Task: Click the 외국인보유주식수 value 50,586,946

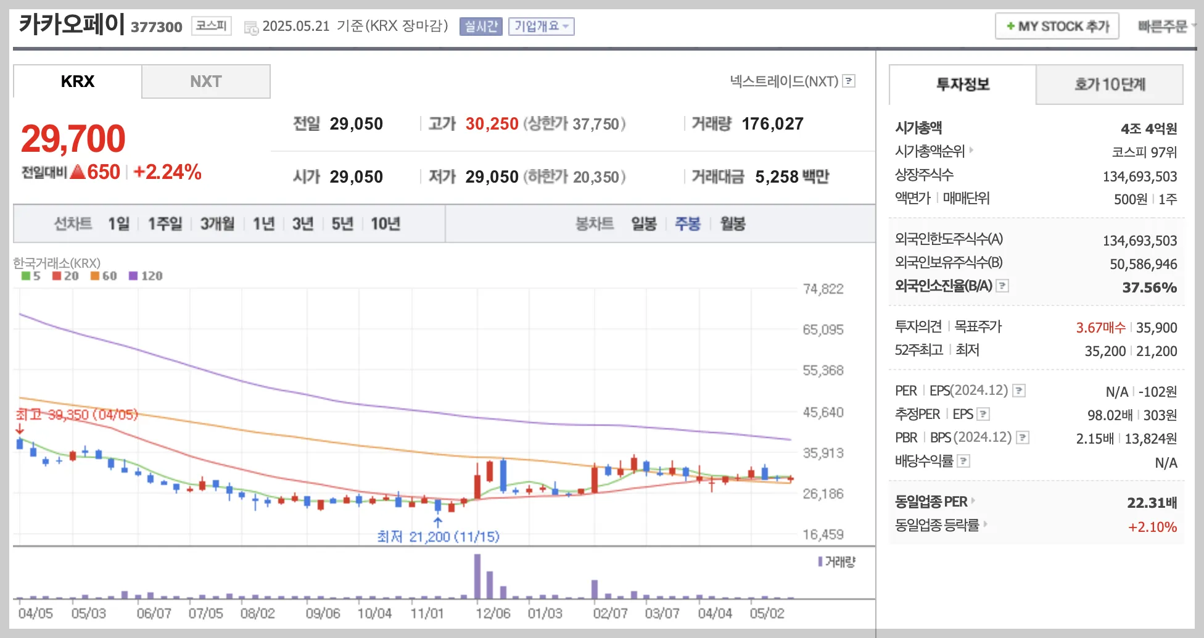Action: click(x=1144, y=264)
